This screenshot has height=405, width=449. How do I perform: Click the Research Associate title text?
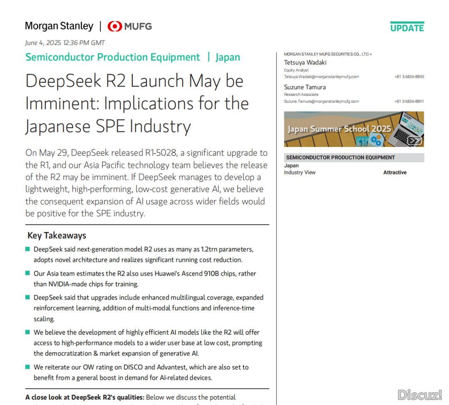click(301, 94)
